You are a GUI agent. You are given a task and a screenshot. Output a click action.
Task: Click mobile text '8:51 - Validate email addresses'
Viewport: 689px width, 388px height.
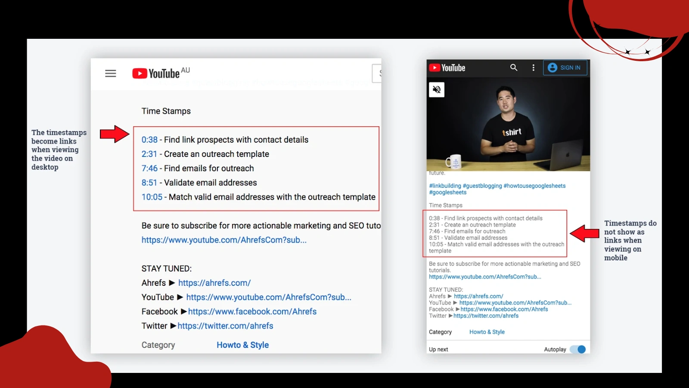pyautogui.click(x=468, y=238)
